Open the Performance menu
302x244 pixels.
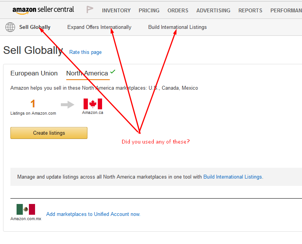tap(286, 10)
